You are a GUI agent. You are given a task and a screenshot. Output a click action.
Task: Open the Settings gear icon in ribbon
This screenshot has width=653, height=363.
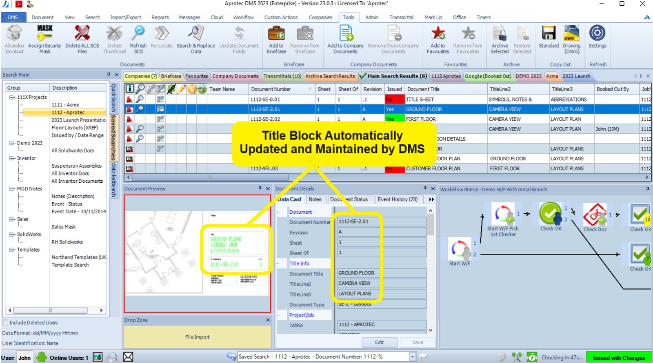(x=597, y=33)
